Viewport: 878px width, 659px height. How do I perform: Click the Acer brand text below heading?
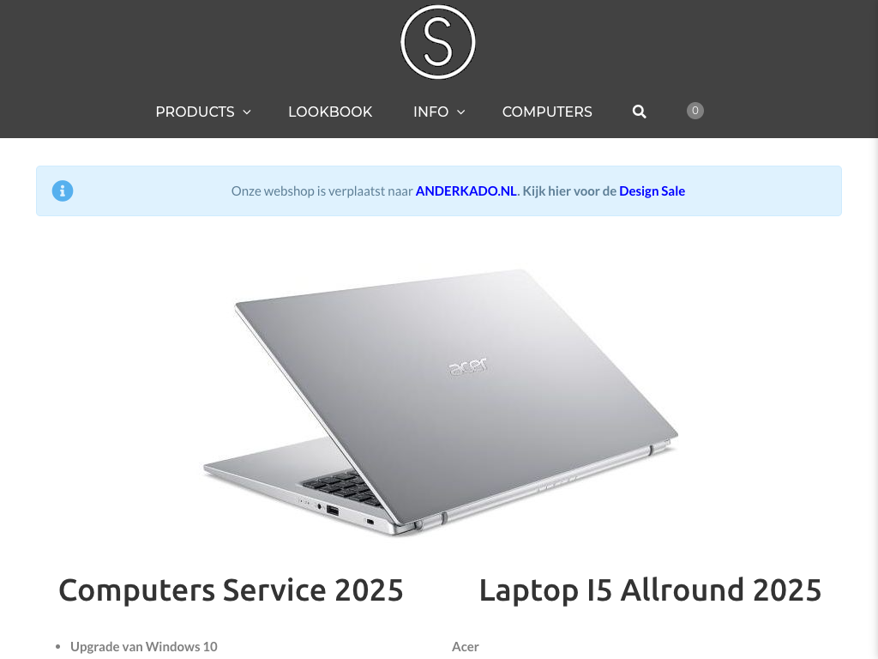466,647
